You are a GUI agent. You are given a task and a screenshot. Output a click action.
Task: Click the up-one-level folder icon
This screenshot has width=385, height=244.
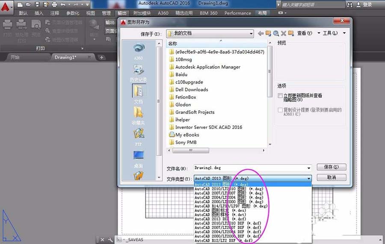coord(268,33)
